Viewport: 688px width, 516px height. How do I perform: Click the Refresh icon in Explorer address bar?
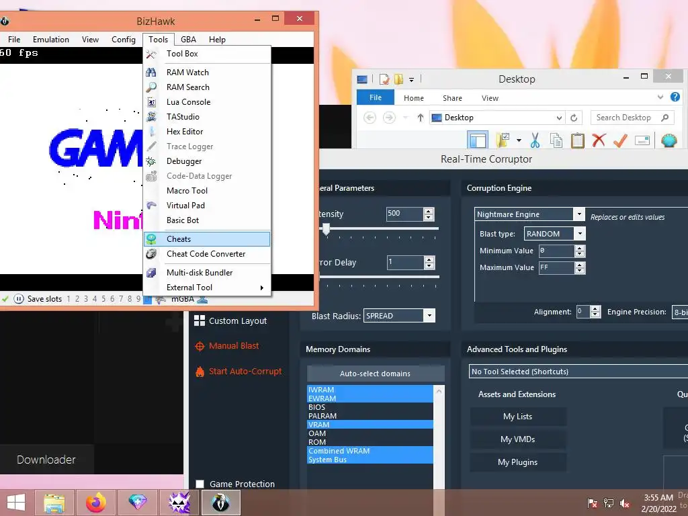[x=574, y=118]
